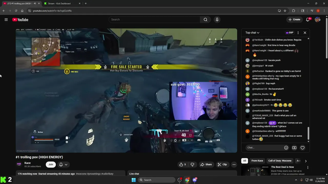This screenshot has width=328, height=184.
Task: Open the Kace channel name link
Action: [27, 163]
